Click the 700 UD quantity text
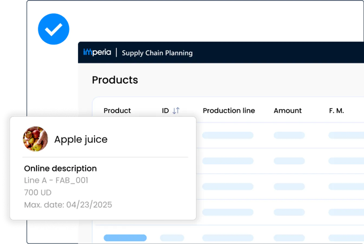Screen dimensions: 364x244 pos(38,192)
